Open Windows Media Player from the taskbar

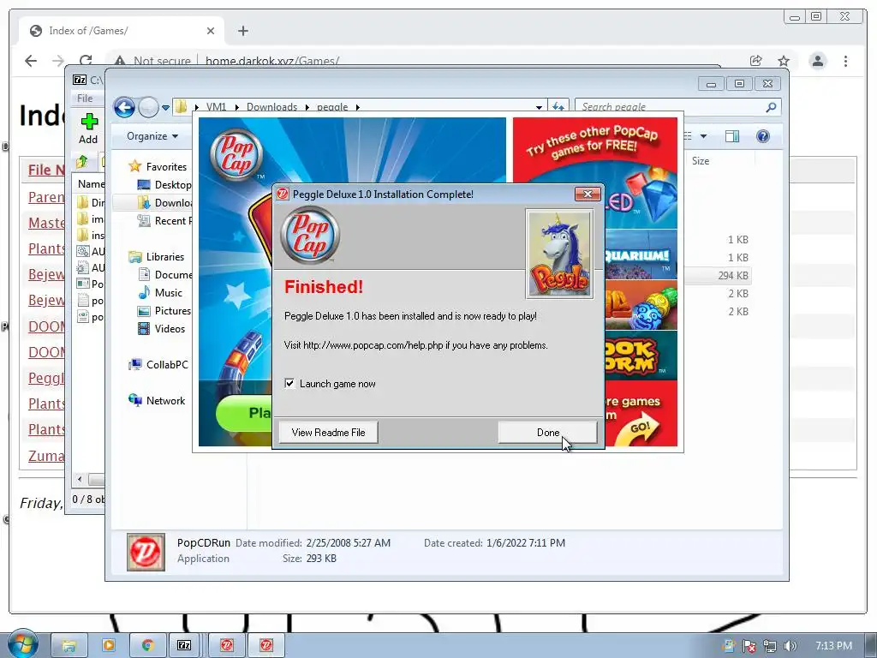pyautogui.click(x=108, y=646)
